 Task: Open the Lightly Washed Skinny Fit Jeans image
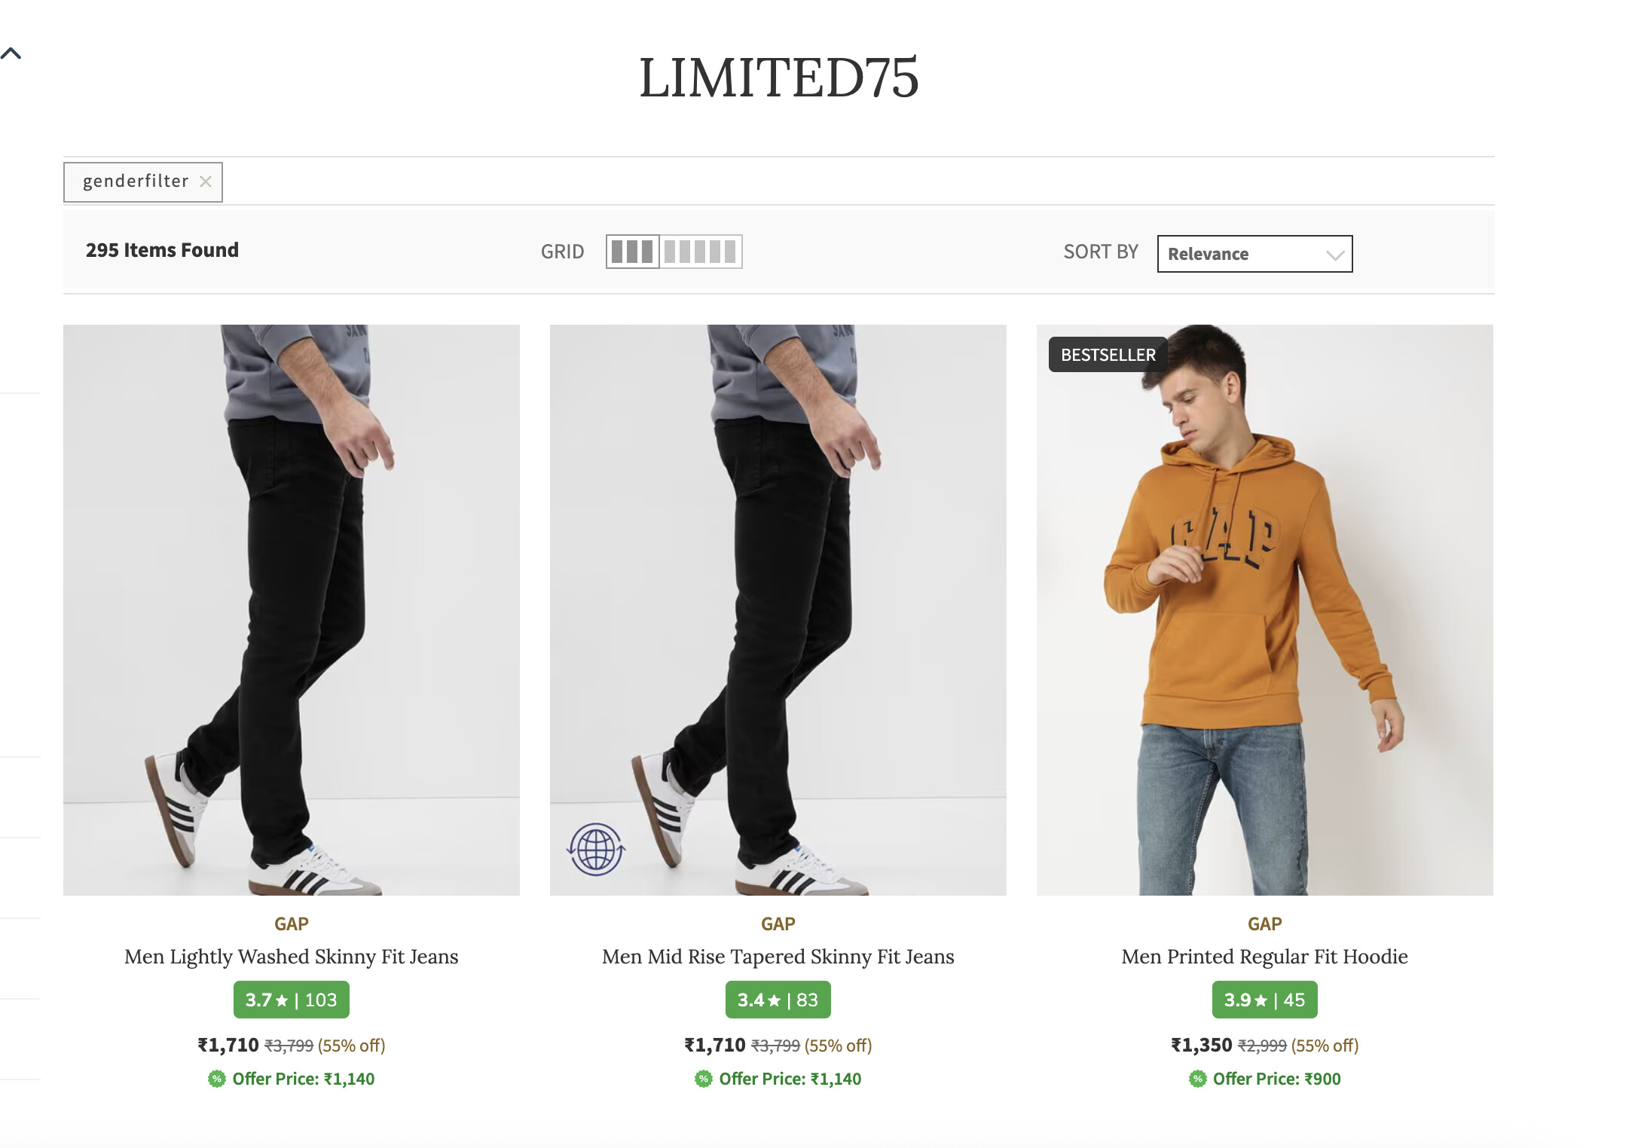point(292,609)
